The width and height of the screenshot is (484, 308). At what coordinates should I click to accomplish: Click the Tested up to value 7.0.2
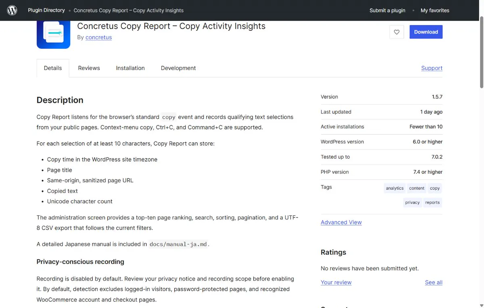point(437,157)
